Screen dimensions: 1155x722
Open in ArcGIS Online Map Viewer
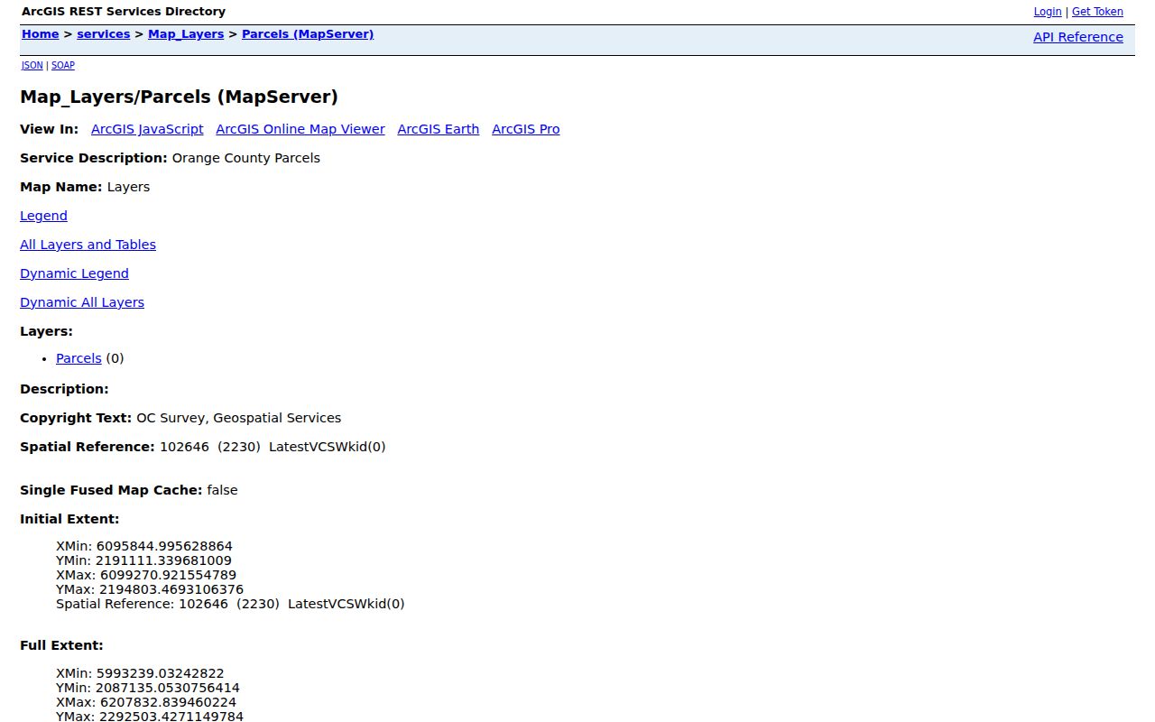[300, 129]
